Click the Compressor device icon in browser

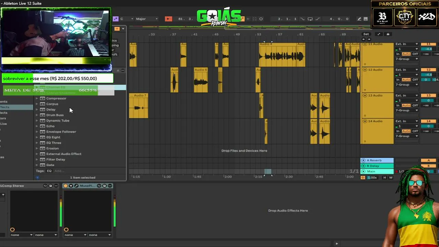click(43, 98)
